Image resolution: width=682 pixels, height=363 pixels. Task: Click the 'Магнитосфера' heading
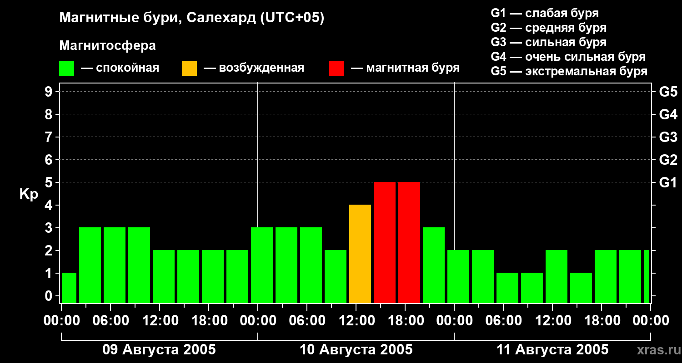[107, 46]
